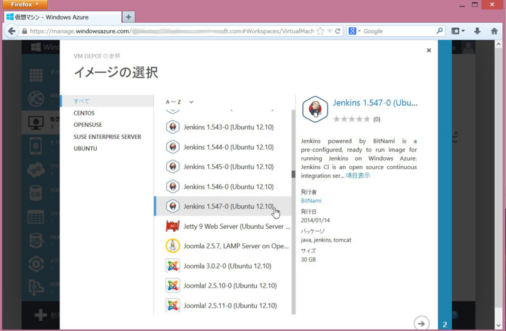Click the new (+) button in bottom bar
The height and width of the screenshot is (331, 506).
[x=40, y=315]
